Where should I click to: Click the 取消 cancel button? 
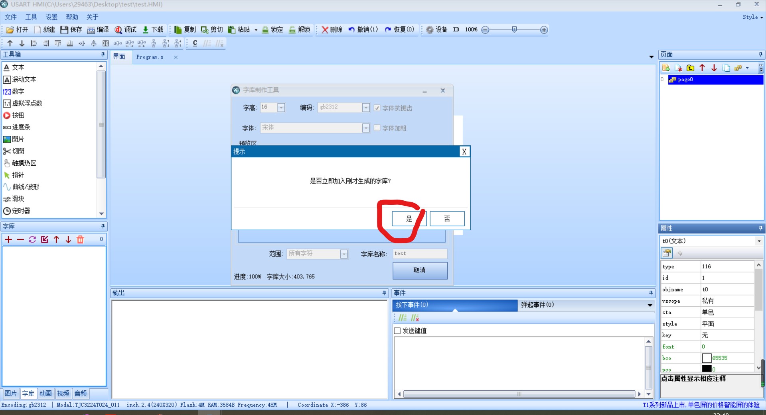click(x=420, y=270)
